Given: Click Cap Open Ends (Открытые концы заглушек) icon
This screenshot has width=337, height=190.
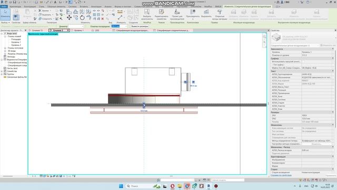Looking at the screenshot, I should 220,14.
